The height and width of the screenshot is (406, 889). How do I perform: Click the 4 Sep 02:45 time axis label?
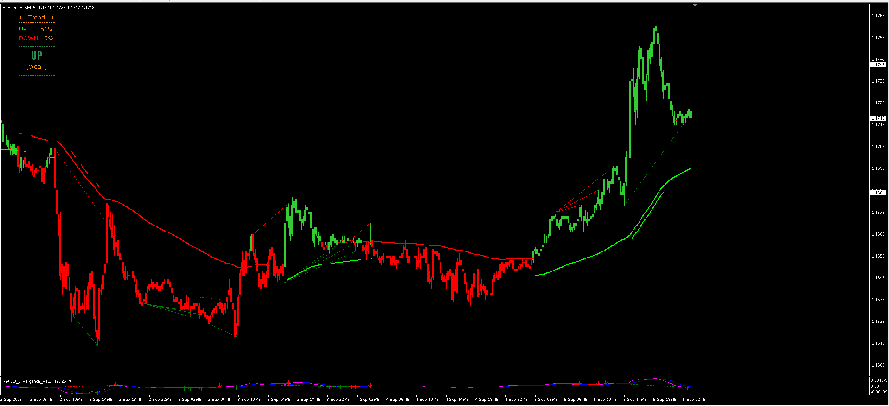click(x=368, y=400)
